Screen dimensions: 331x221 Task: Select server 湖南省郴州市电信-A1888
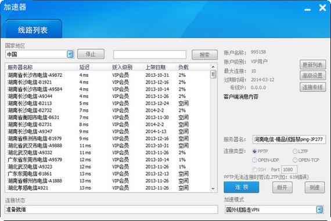tap(107, 181)
